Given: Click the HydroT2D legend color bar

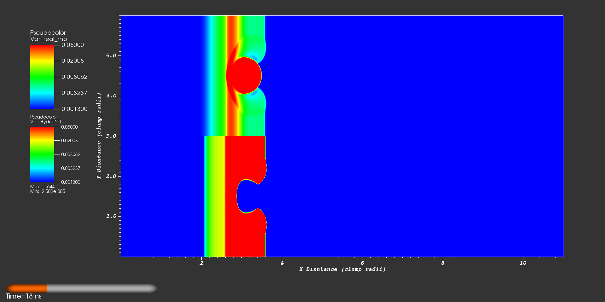Looking at the screenshot, I should (x=42, y=154).
